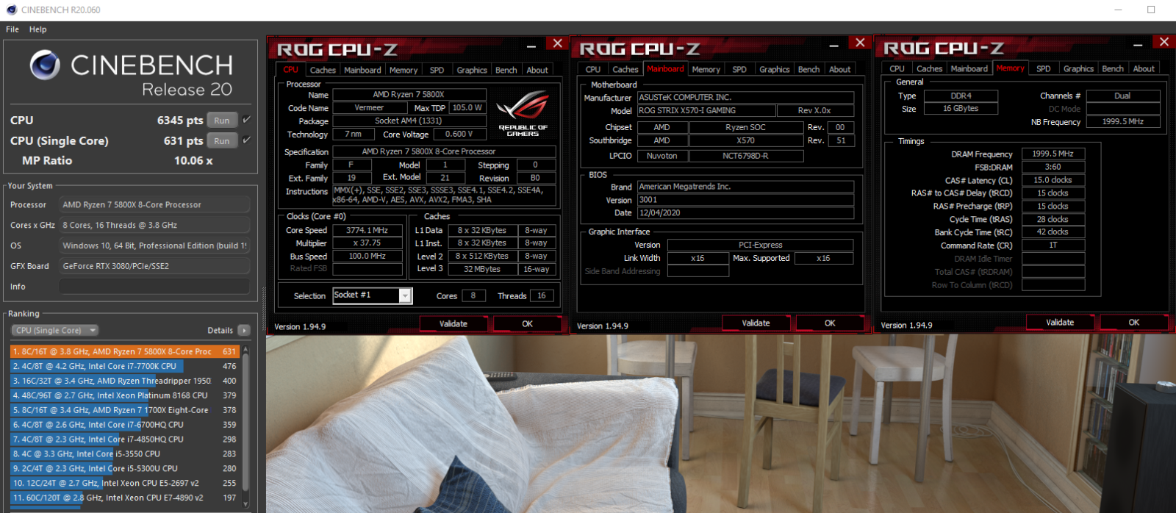1176x513 pixels.
Task: Click the Core Speed value 3774.1 MHz
Action: (367, 231)
